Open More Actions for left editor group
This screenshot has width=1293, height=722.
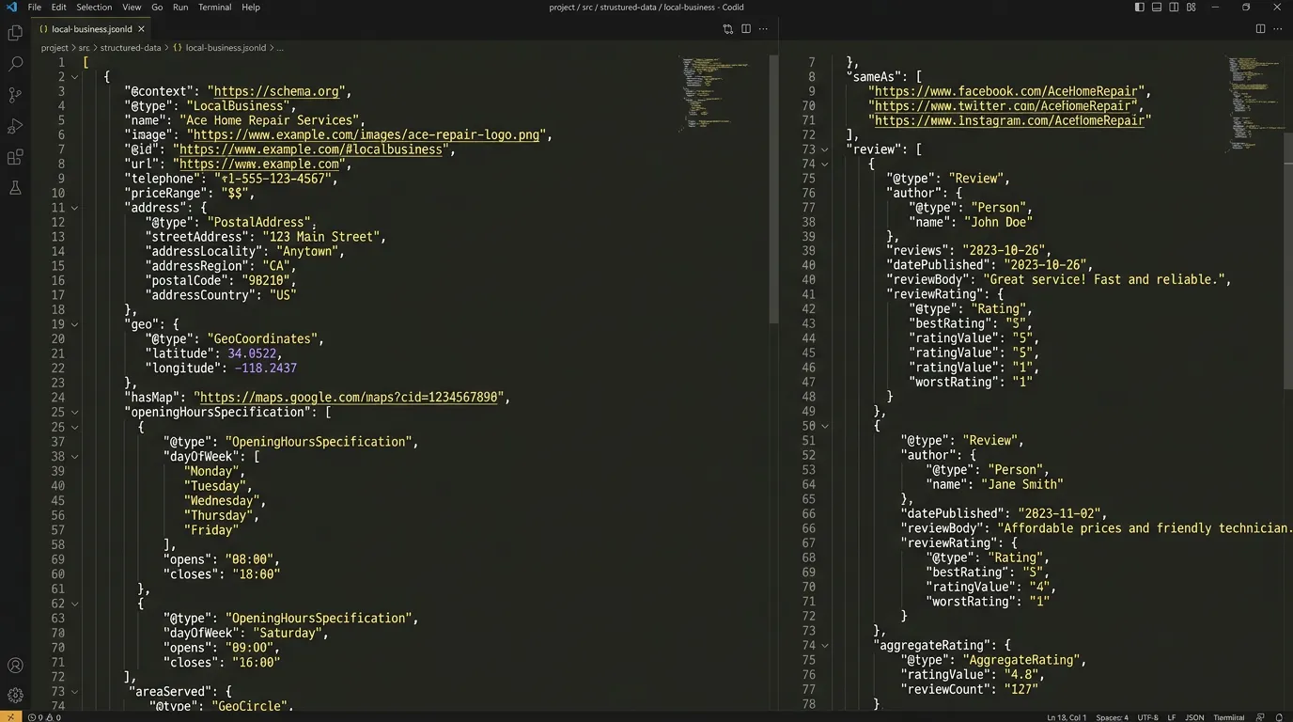tap(763, 29)
